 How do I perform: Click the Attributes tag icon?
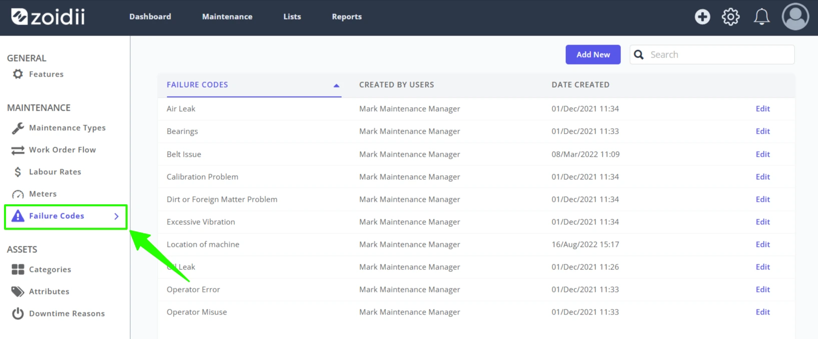tap(18, 291)
